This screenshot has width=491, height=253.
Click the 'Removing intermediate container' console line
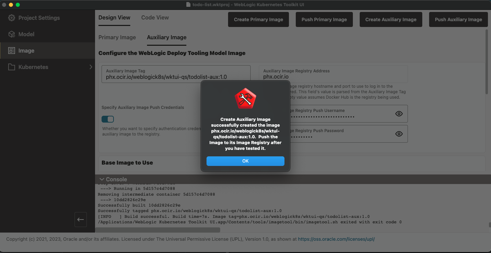(157, 194)
